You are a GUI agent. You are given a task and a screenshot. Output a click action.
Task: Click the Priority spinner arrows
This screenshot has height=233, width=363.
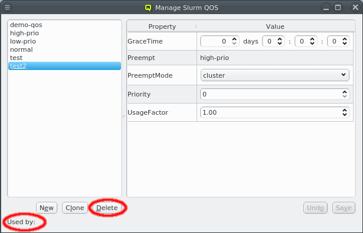pos(345,94)
